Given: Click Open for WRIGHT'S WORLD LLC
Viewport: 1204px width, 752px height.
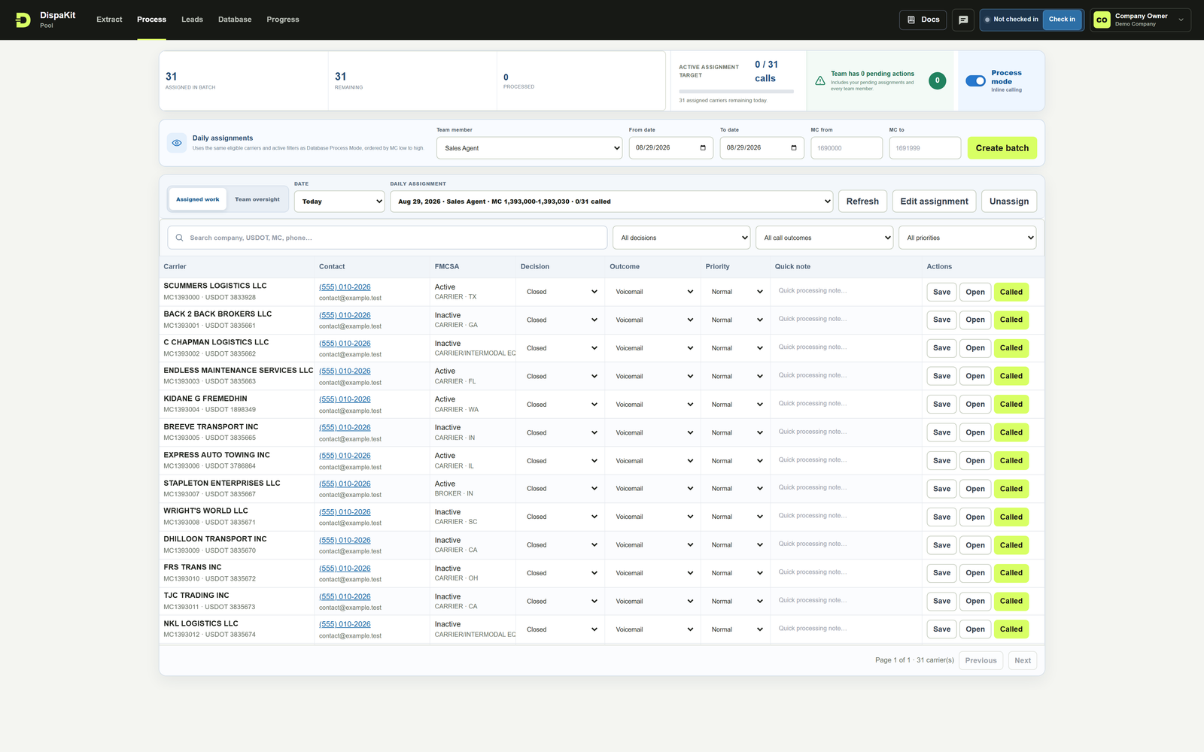Looking at the screenshot, I should [x=975, y=517].
